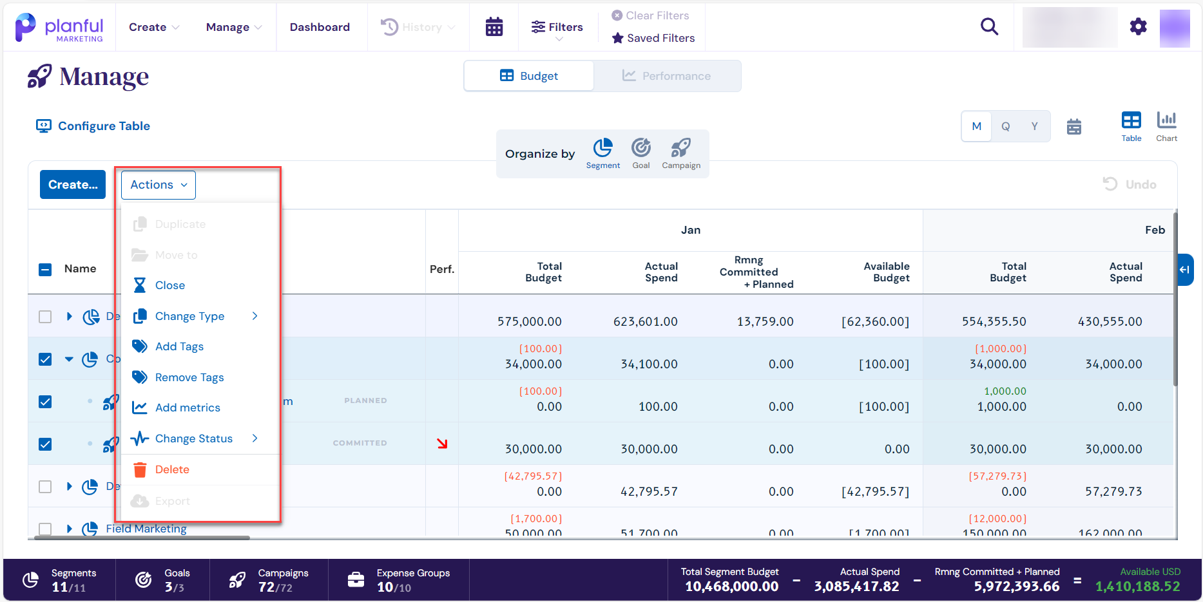Viewport: 1203px width, 602px height.
Task: Open the search magnifier icon
Action: click(989, 26)
